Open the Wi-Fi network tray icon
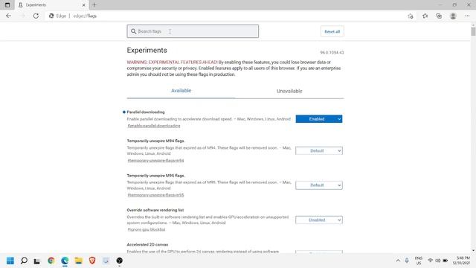The height and width of the screenshot is (268, 476). [430, 261]
